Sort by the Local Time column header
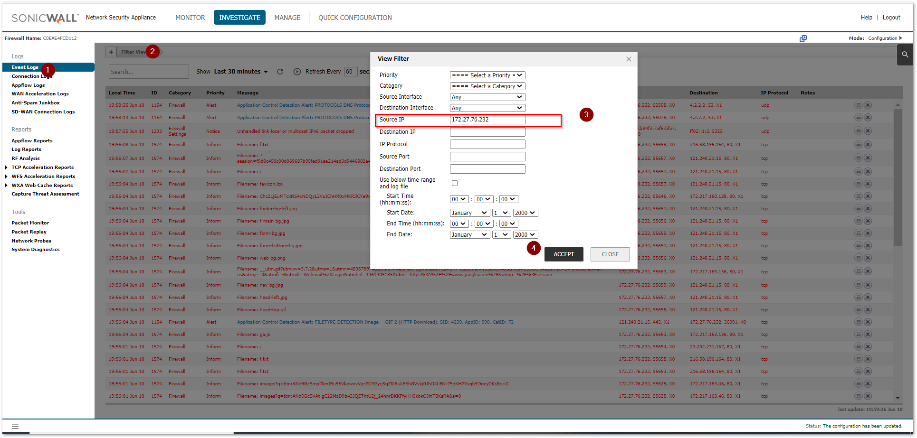This screenshot has height=438, width=917. pyautogui.click(x=122, y=93)
